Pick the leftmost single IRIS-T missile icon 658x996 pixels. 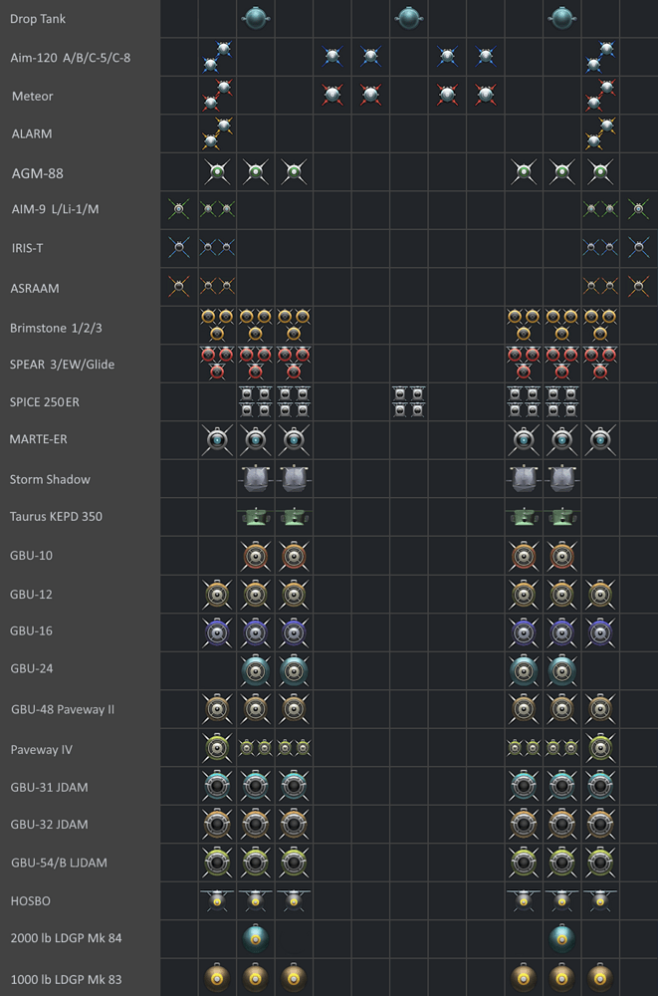pos(179,248)
